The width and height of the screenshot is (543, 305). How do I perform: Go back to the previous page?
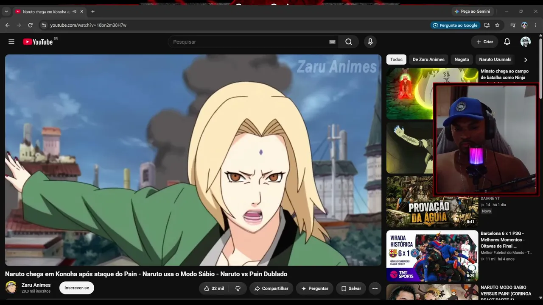pyautogui.click(x=7, y=25)
